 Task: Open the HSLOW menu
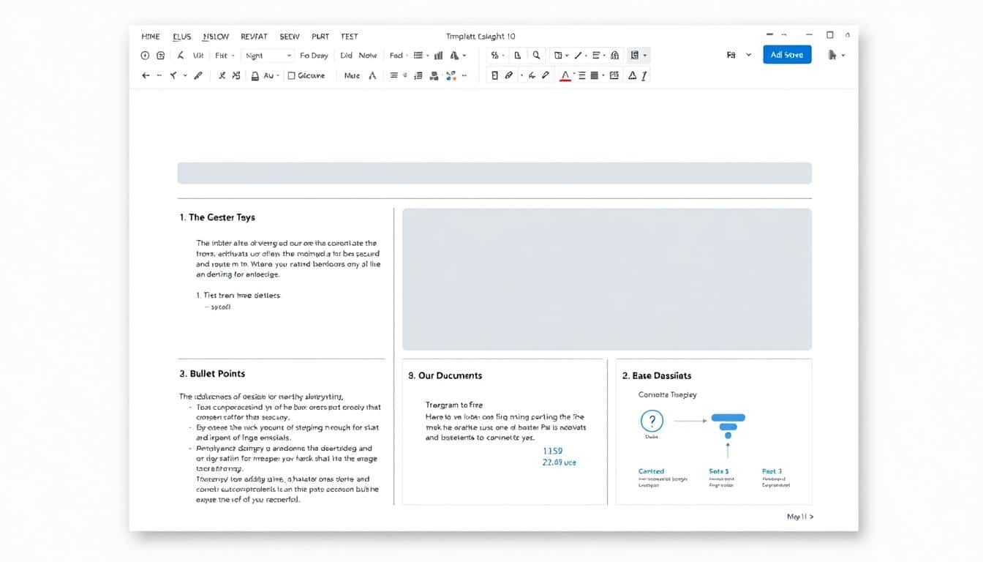tap(216, 37)
